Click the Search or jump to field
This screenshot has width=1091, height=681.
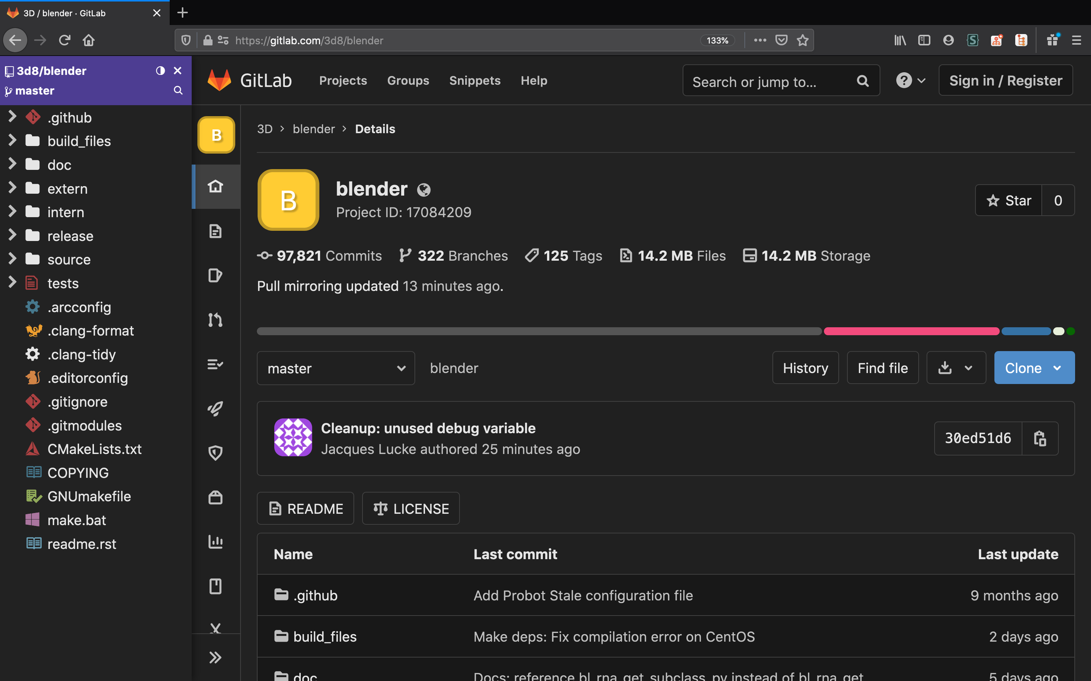click(x=781, y=81)
